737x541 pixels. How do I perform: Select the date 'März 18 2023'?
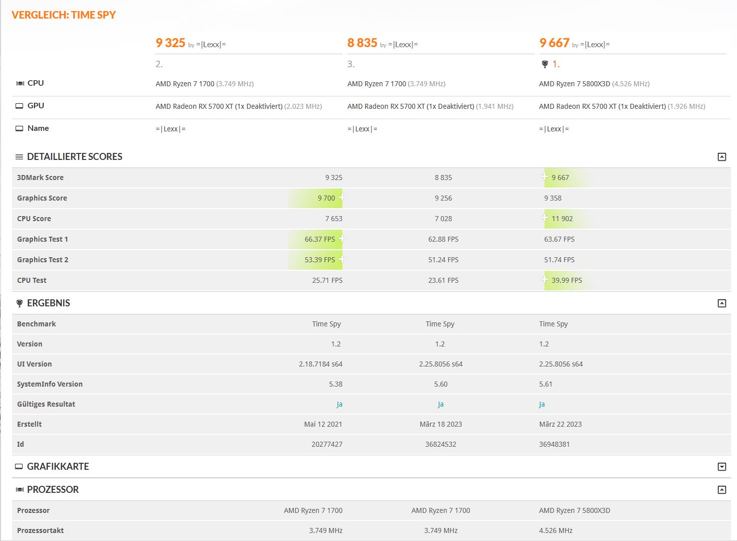pos(441,424)
